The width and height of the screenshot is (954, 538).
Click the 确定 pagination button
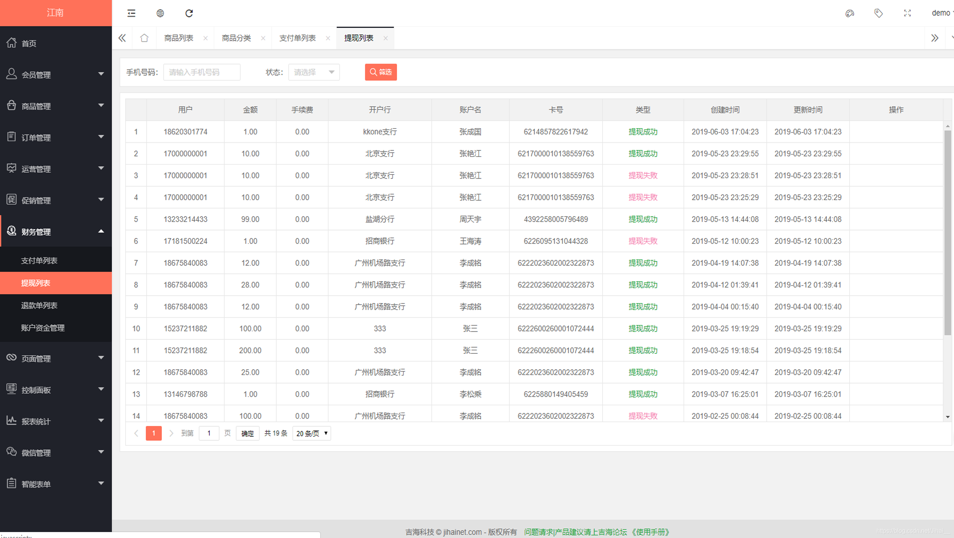(x=247, y=433)
